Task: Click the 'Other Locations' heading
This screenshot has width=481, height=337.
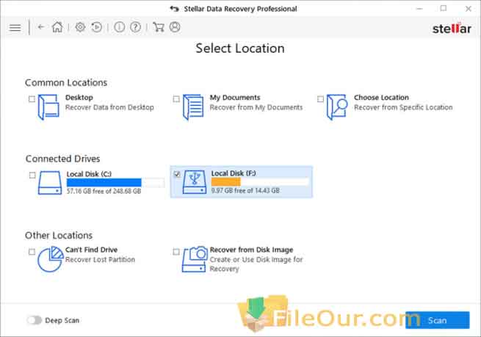Action: point(59,236)
